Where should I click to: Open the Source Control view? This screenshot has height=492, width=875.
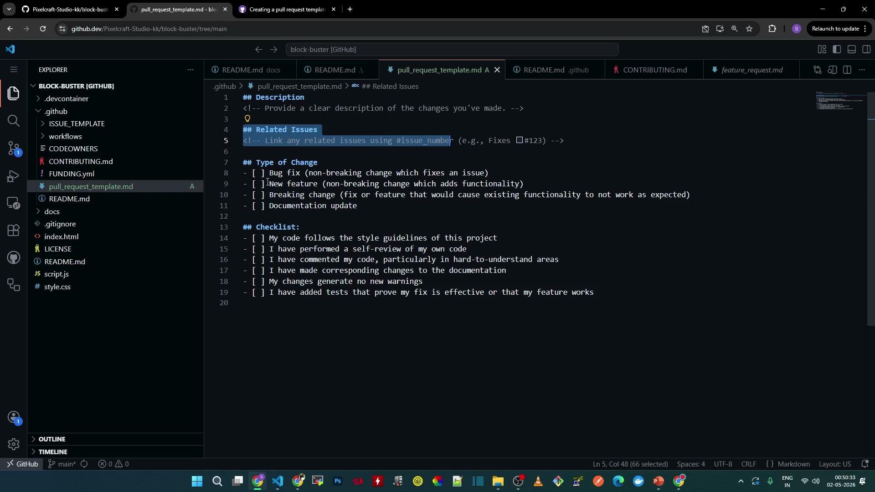pos(14,148)
